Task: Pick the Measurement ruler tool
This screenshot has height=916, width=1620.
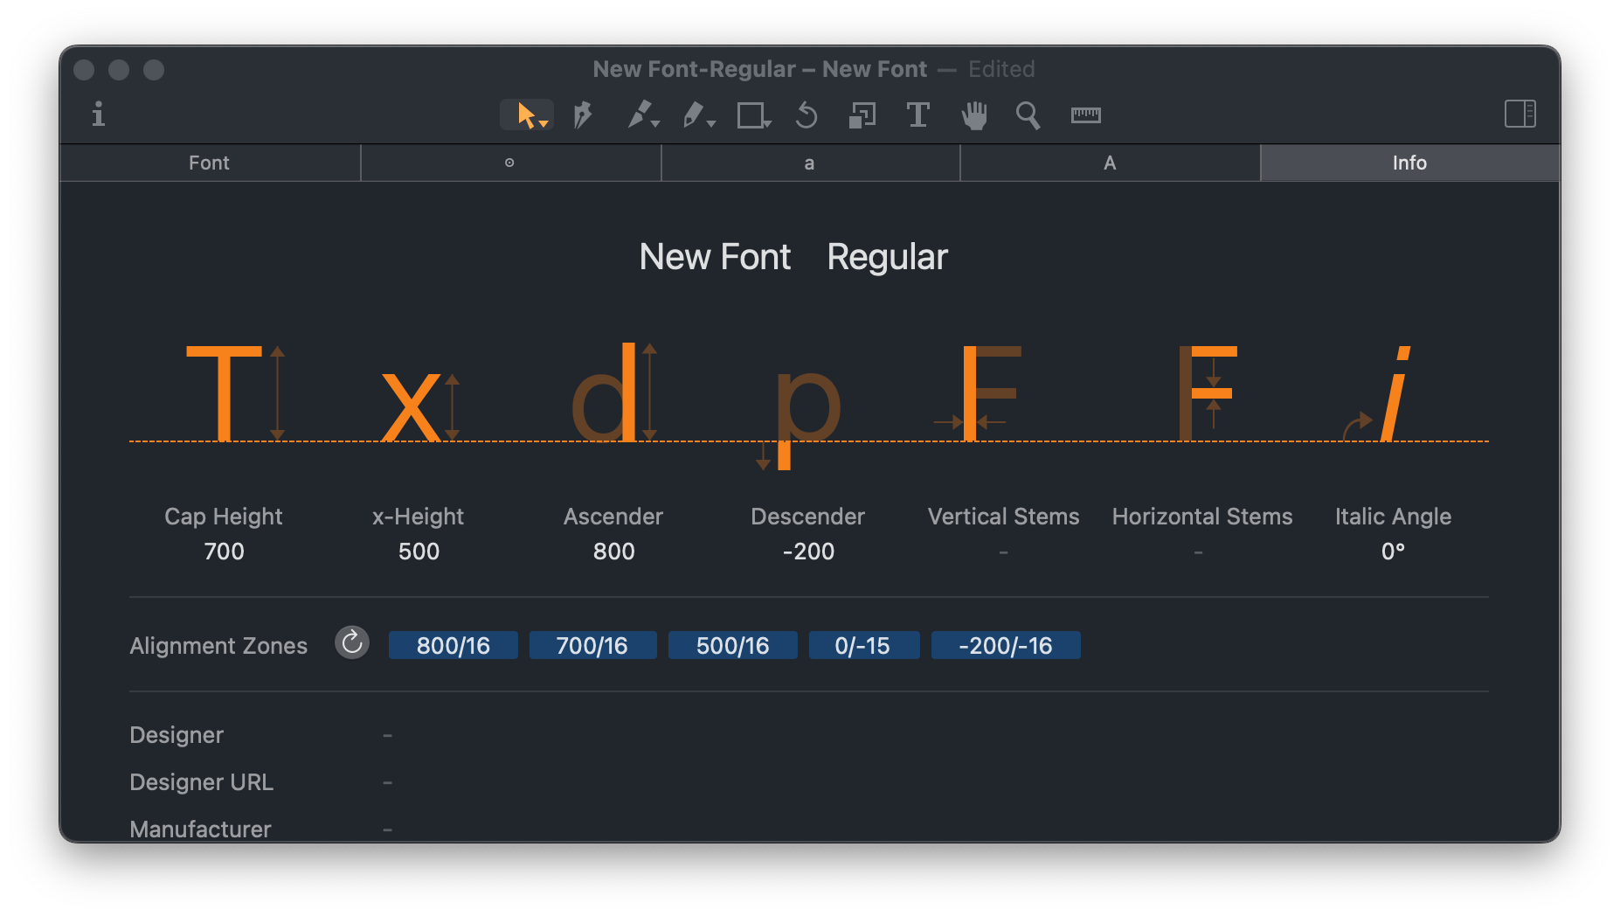Action: pyautogui.click(x=1086, y=114)
